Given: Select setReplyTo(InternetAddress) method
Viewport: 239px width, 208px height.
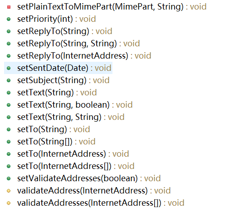Looking at the screenshot, I should 84,56.
